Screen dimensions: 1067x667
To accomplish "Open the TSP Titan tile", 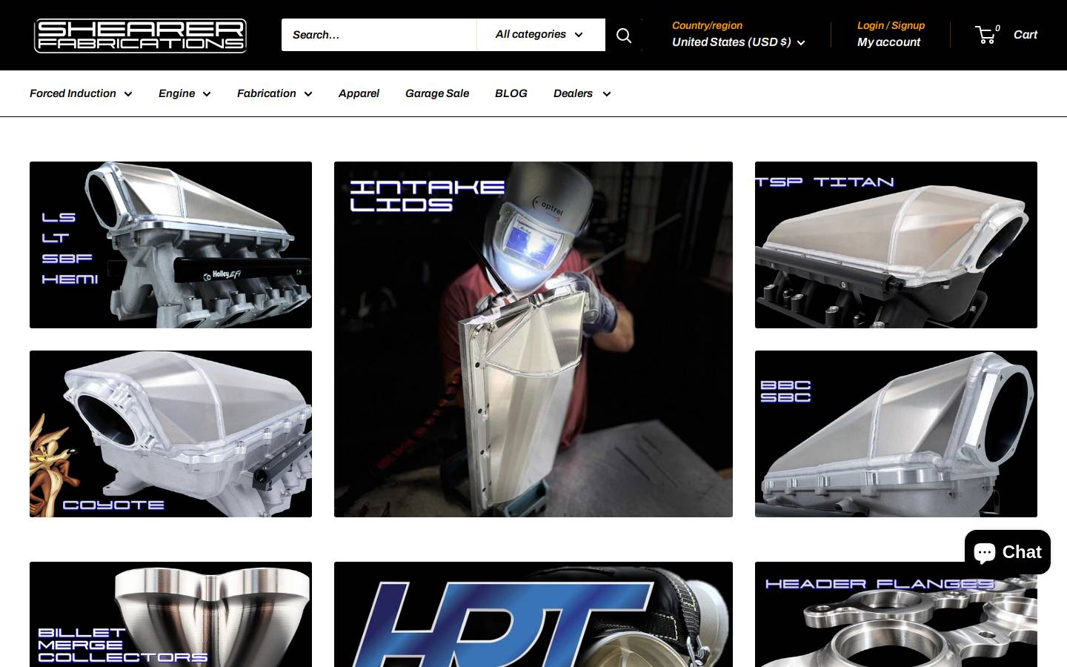I will (896, 245).
